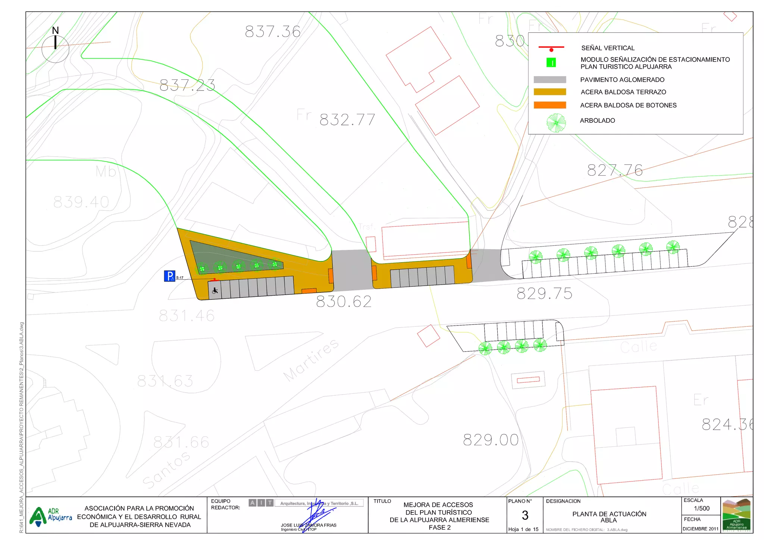This screenshot has width=764, height=540.
Task: Click the blue parking P sign
Action: pyautogui.click(x=169, y=276)
